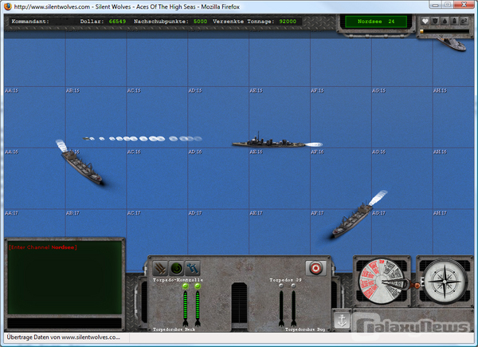
Task: Select the shield armor status icon
Action: [x=434, y=22]
